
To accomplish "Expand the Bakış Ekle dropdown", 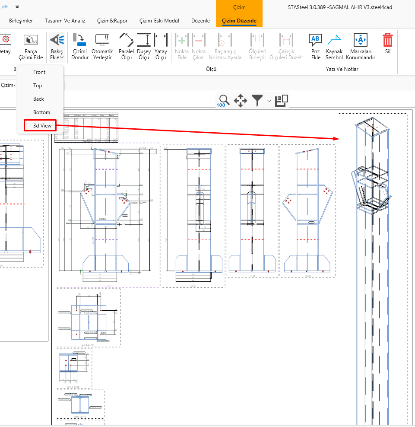I will pyautogui.click(x=62, y=57).
